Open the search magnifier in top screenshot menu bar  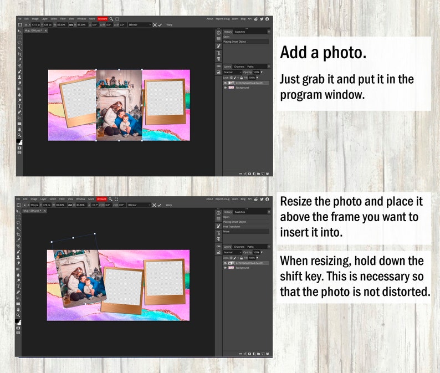[111, 19]
